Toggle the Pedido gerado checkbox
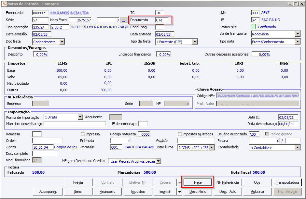Viewport: 306px width, 199px height. (x=267, y=134)
